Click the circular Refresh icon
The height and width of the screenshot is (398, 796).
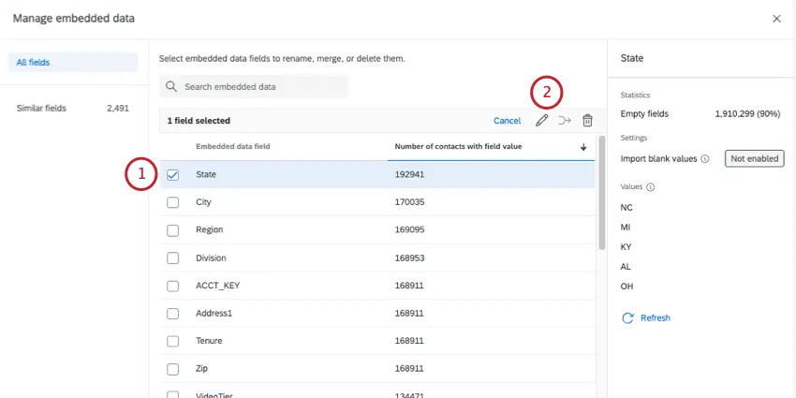point(627,318)
